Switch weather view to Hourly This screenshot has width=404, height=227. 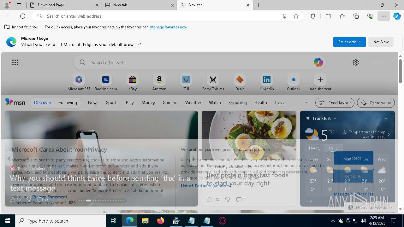point(315,148)
